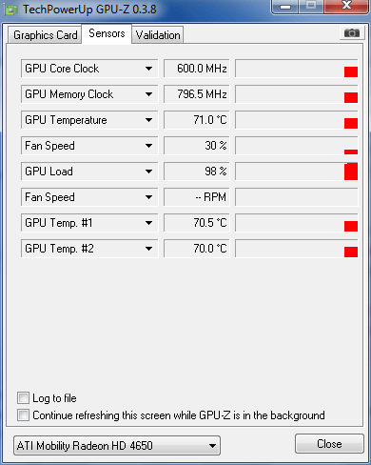This screenshot has width=371, height=465.
Task: Open the Validation tab
Action: [x=158, y=35]
